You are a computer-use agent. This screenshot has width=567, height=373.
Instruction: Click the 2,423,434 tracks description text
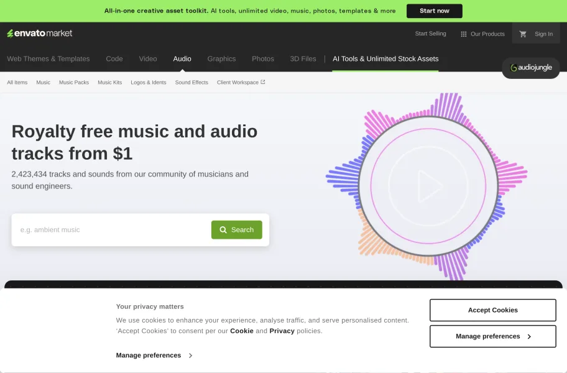click(130, 180)
